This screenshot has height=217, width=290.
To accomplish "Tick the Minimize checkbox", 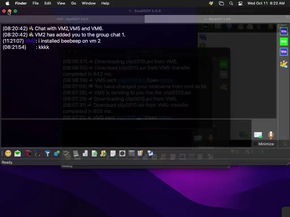I will coord(255,144).
